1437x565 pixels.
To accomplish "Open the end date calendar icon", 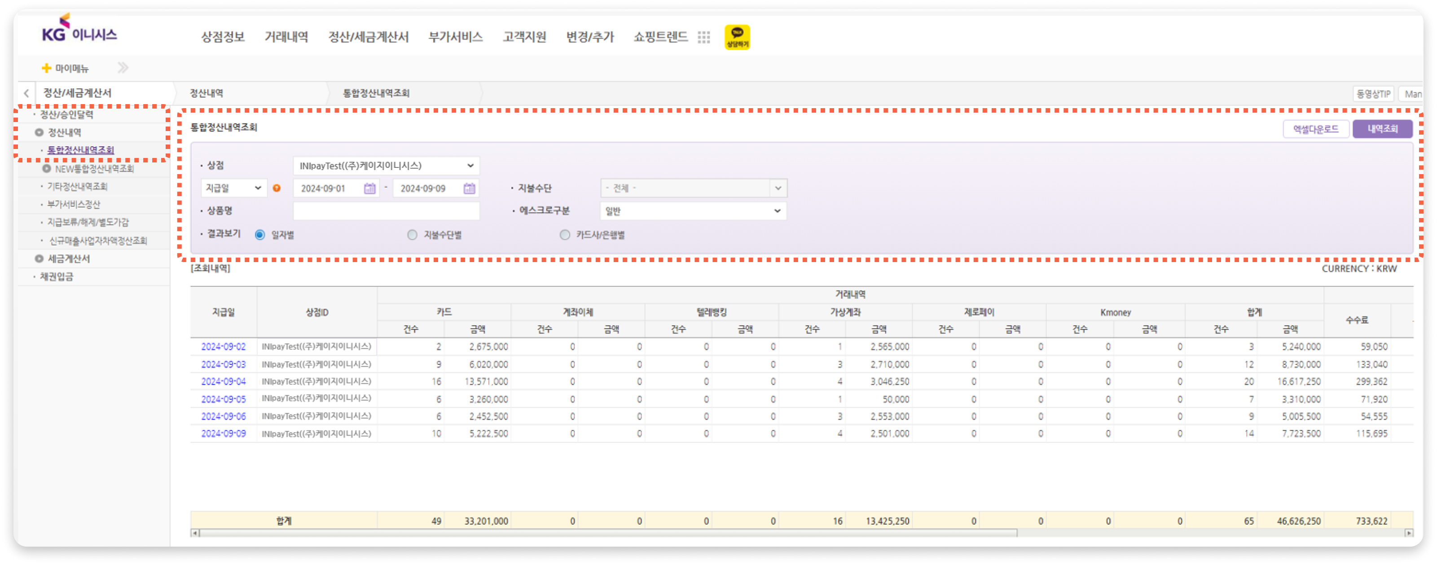I will click(469, 188).
